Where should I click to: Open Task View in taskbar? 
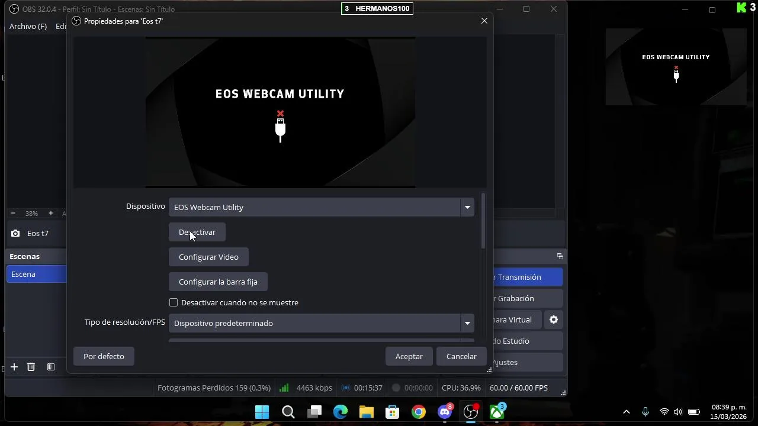(314, 412)
